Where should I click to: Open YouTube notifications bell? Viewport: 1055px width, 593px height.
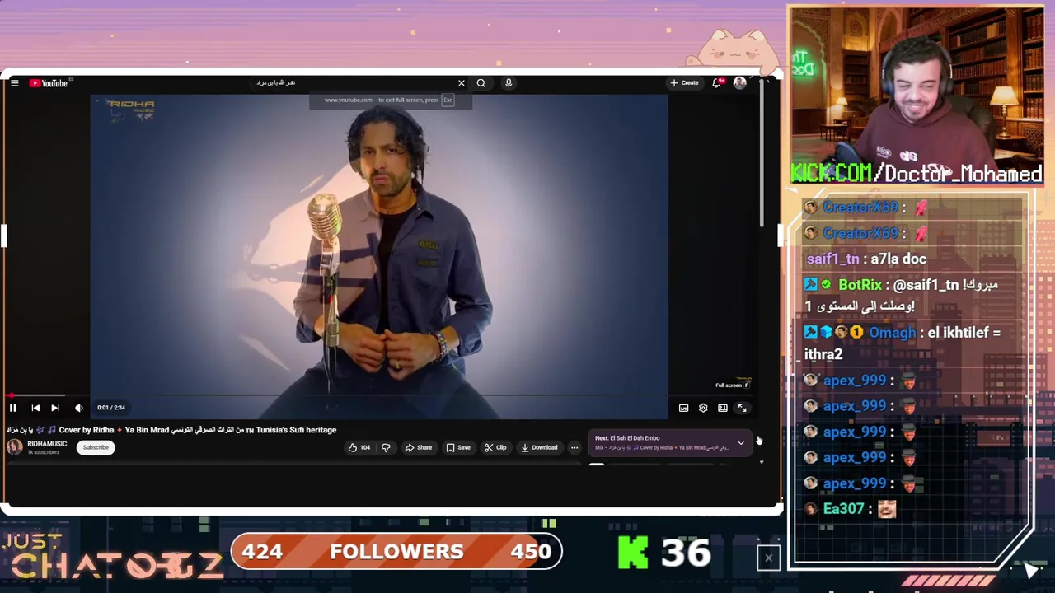pyautogui.click(x=717, y=83)
